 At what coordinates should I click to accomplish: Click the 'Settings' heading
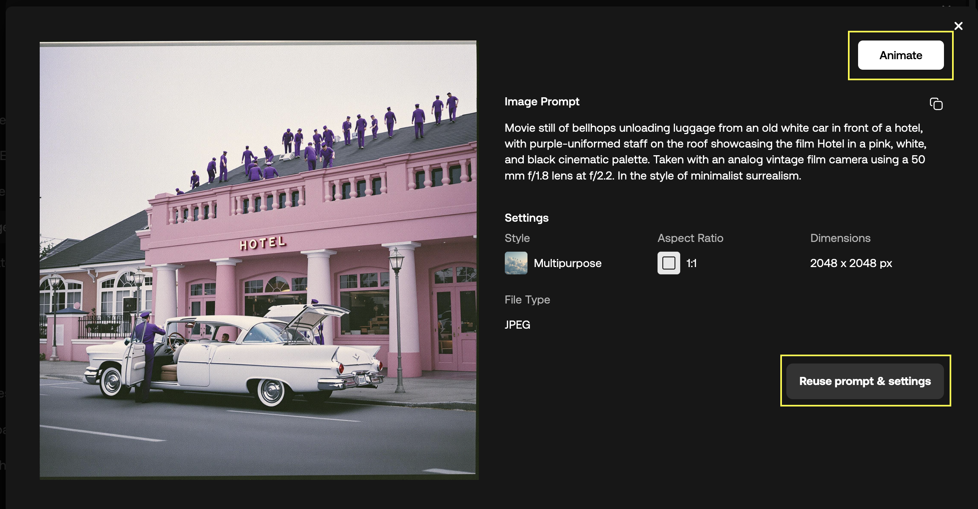(x=527, y=218)
